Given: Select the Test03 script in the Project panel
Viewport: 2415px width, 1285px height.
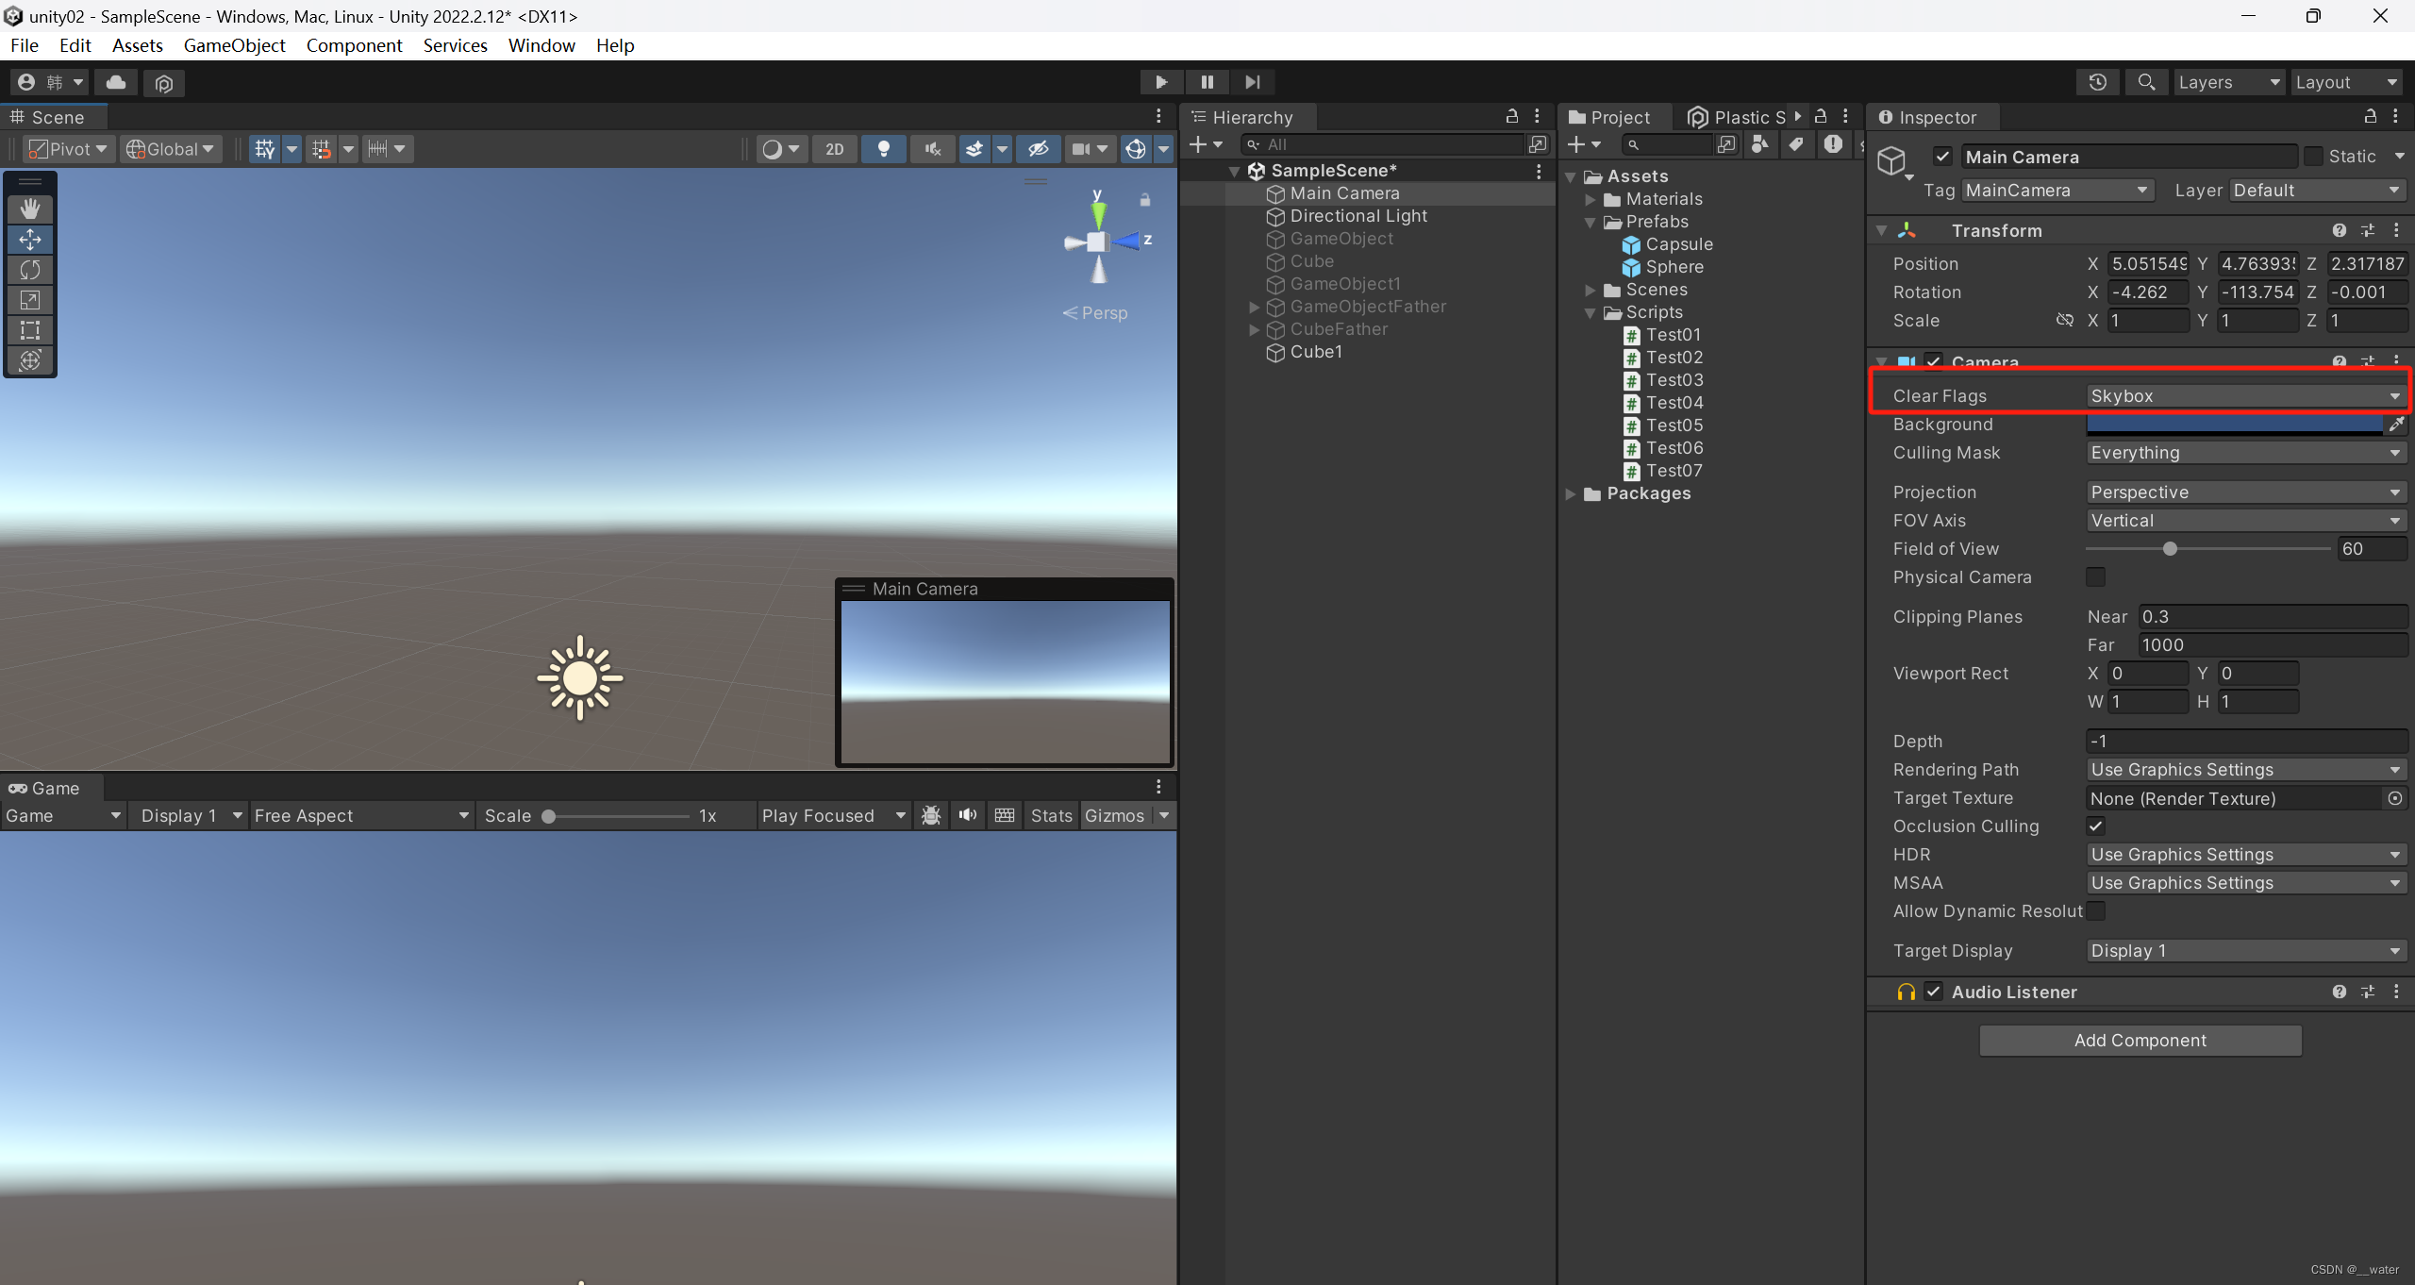Looking at the screenshot, I should (x=1674, y=379).
